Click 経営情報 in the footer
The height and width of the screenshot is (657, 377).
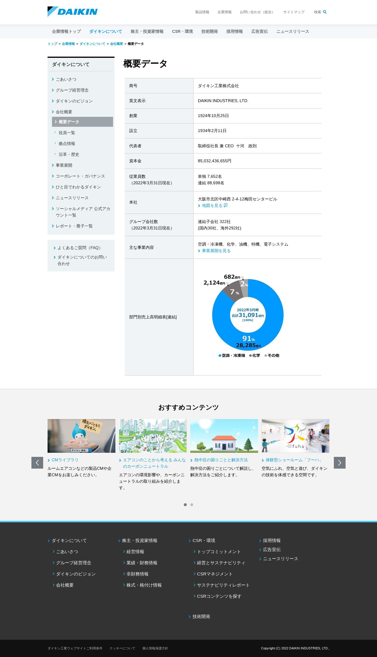coord(135,552)
